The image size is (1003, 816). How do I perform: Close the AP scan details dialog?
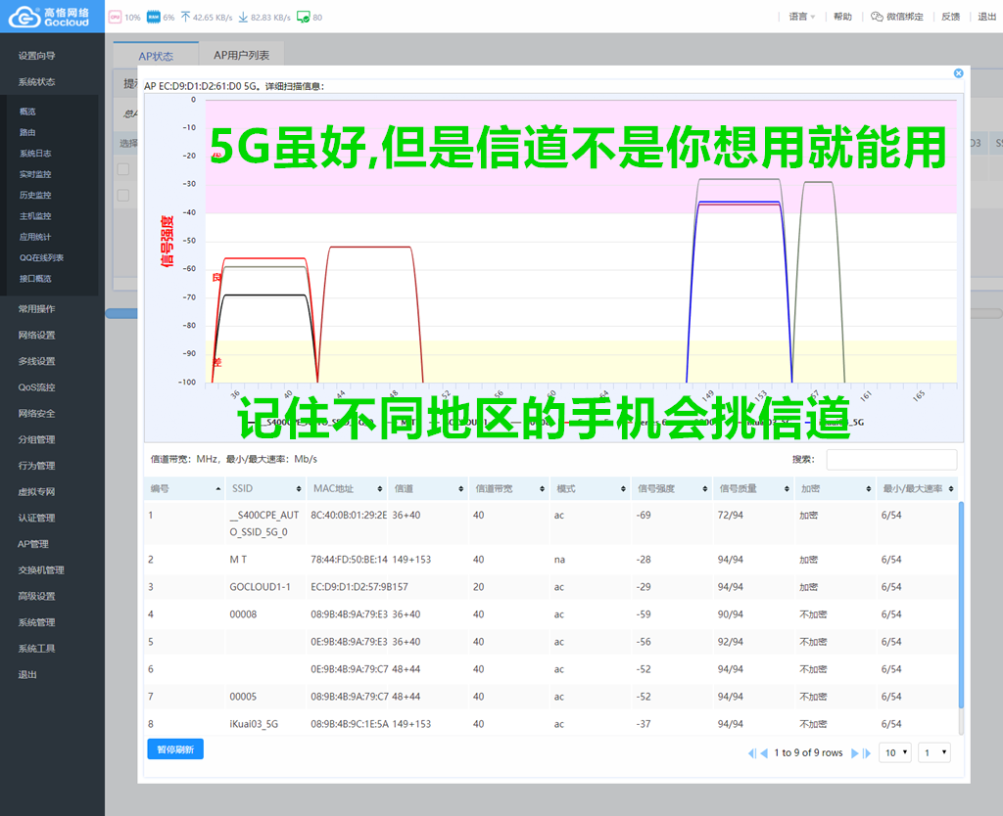coord(958,73)
